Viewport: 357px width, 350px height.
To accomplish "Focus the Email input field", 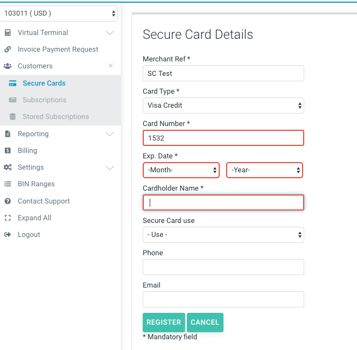I will click(x=223, y=299).
